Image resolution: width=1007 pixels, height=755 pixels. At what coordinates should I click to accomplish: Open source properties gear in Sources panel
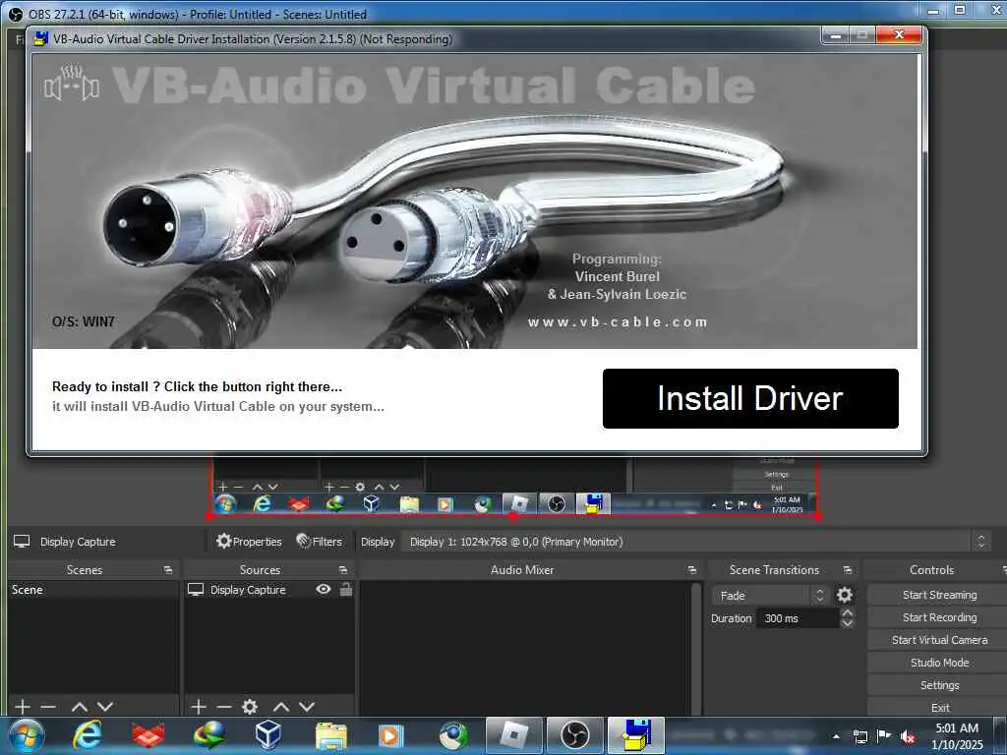tap(250, 707)
